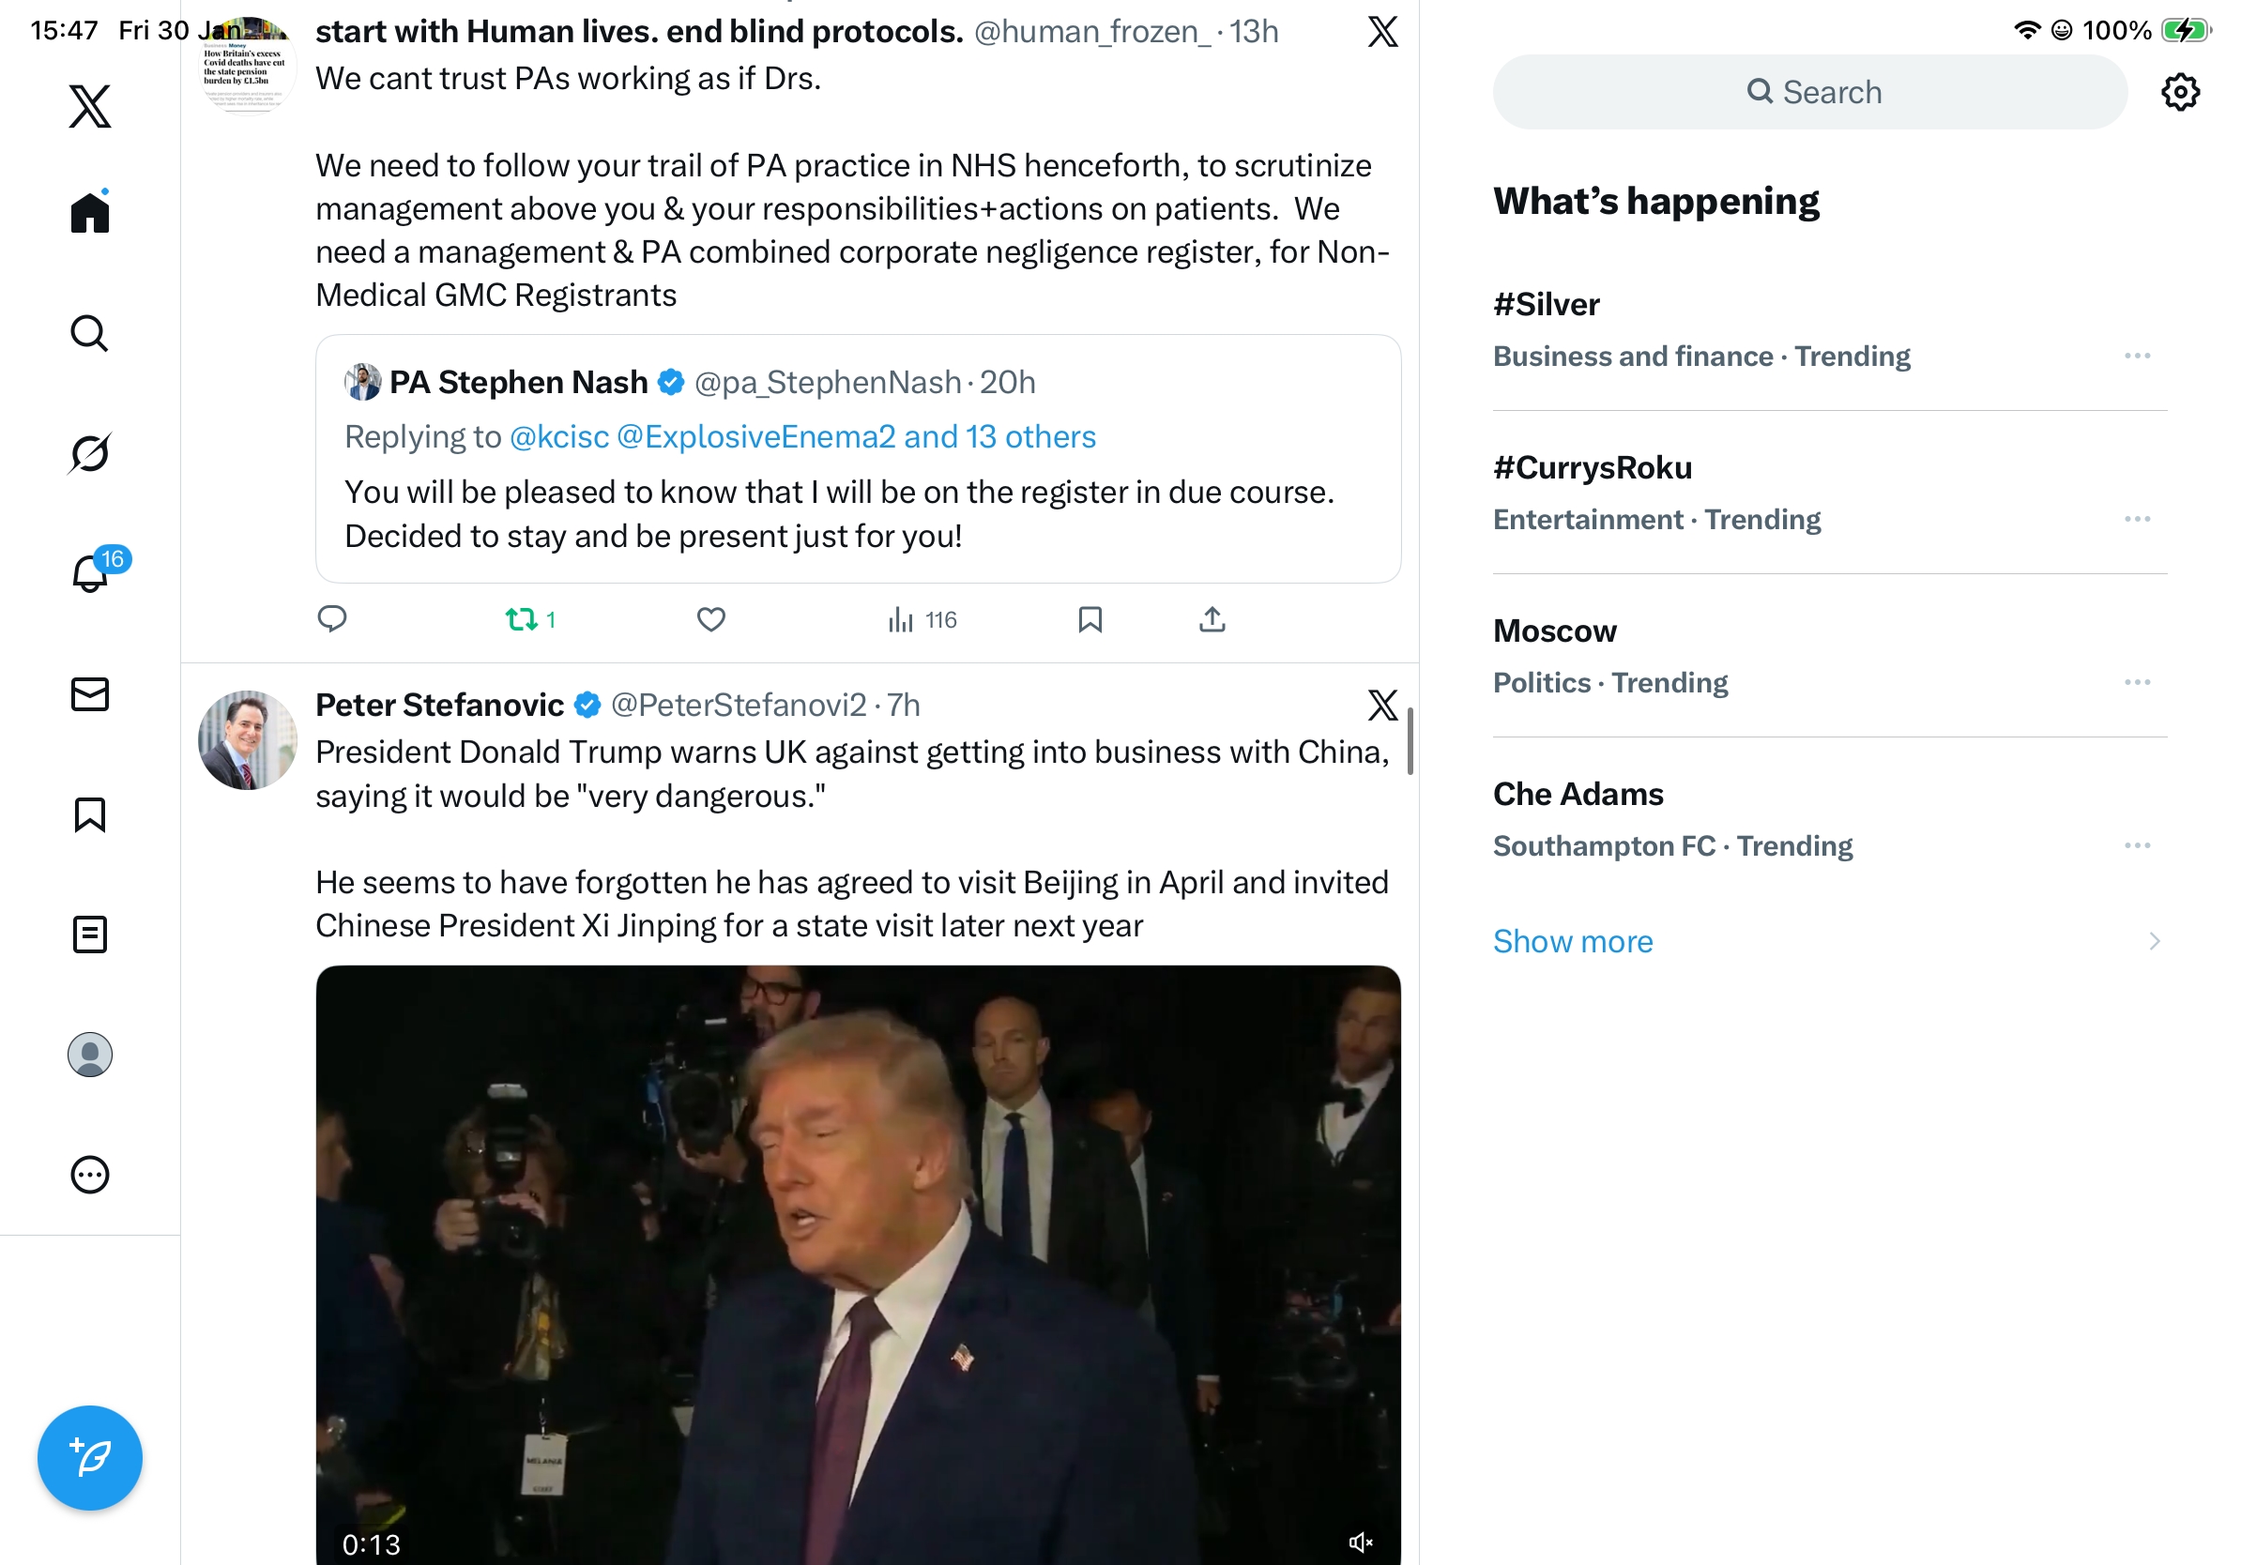The image size is (2241, 1565).
Task: Open Messages envelope icon
Action: (x=90, y=694)
